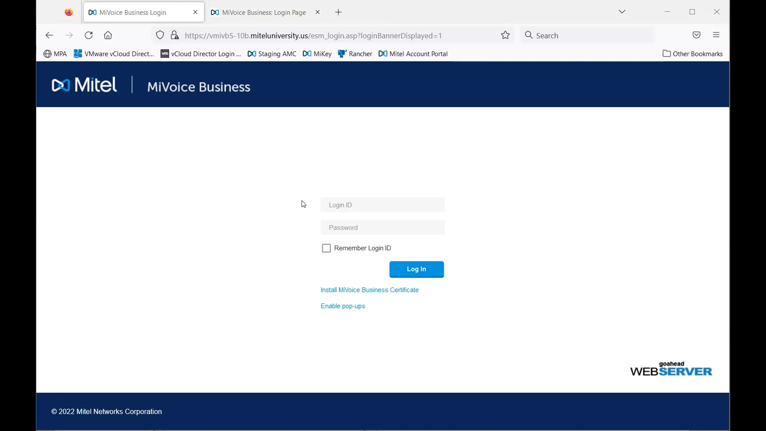Open the Rancher bookmark

tap(355, 53)
